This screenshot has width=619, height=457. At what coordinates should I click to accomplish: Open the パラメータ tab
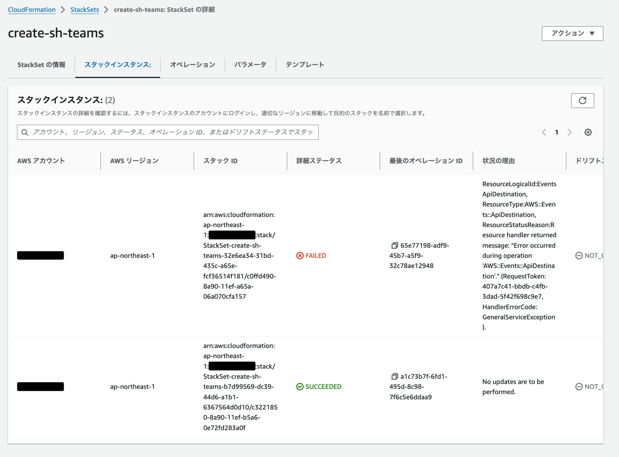click(250, 65)
